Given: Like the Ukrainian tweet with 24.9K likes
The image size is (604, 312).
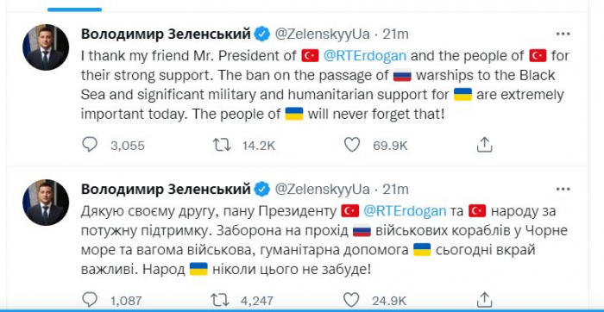Looking at the screenshot, I should tap(352, 300).
